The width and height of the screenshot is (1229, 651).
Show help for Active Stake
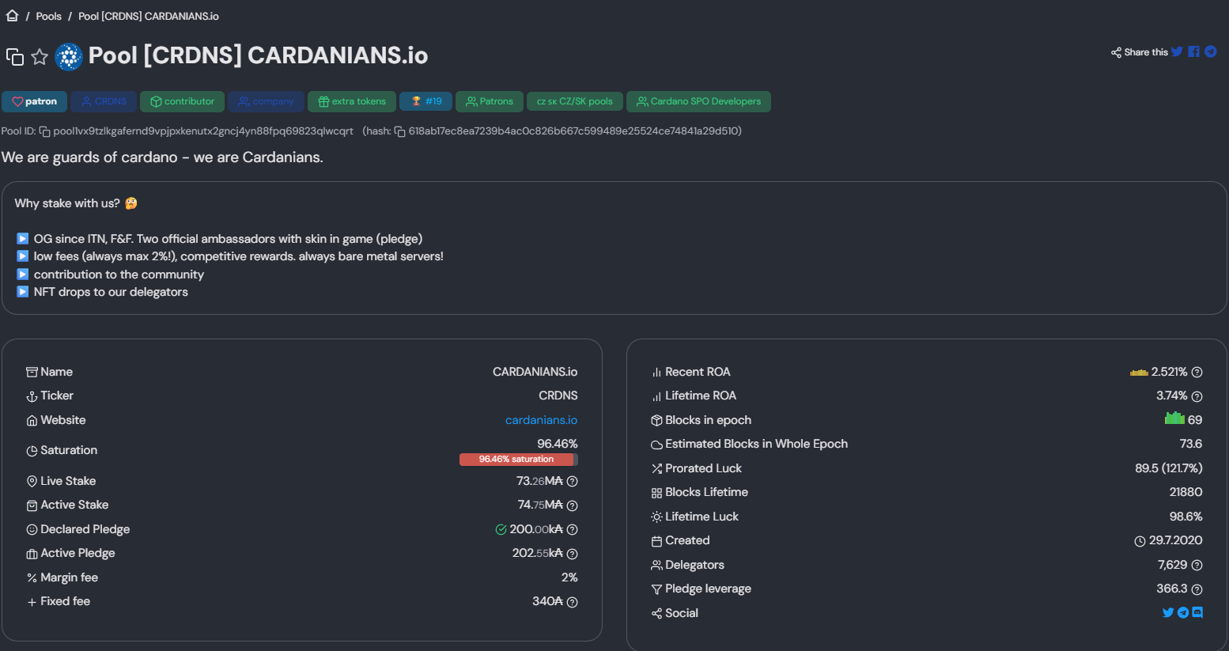[573, 505]
